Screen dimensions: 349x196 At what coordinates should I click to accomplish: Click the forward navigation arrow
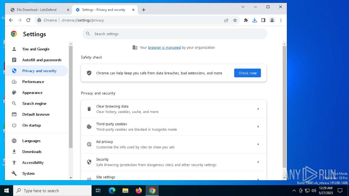click(x=20, y=20)
